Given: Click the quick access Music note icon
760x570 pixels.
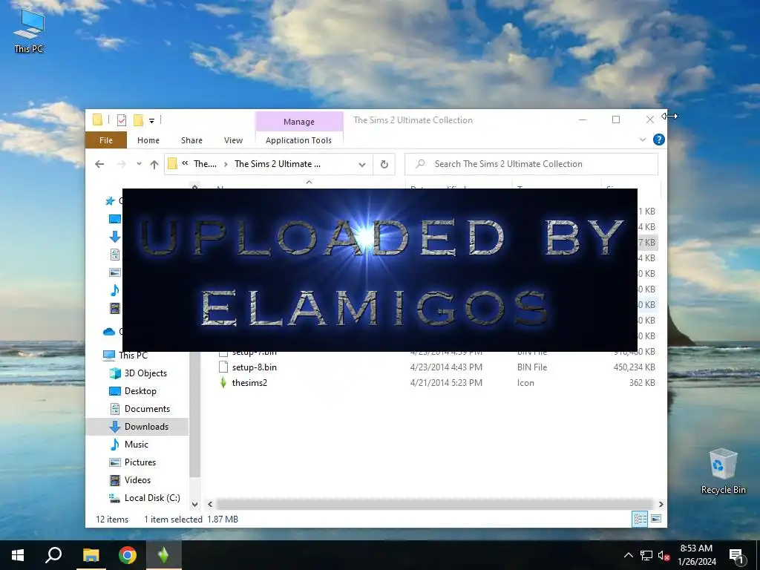Looking at the screenshot, I should pos(115,290).
